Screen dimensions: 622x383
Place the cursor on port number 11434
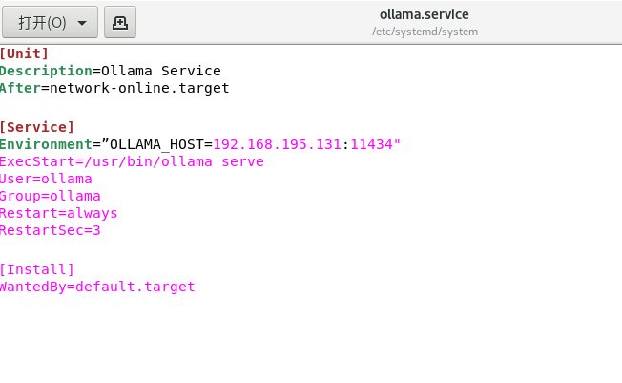pos(372,144)
